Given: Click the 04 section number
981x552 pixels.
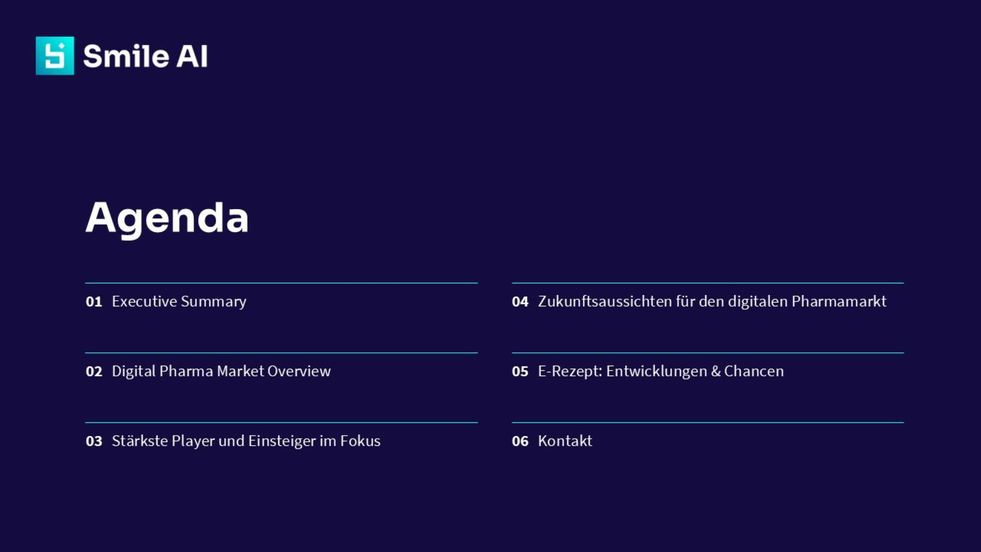Looking at the screenshot, I should click(x=520, y=302).
